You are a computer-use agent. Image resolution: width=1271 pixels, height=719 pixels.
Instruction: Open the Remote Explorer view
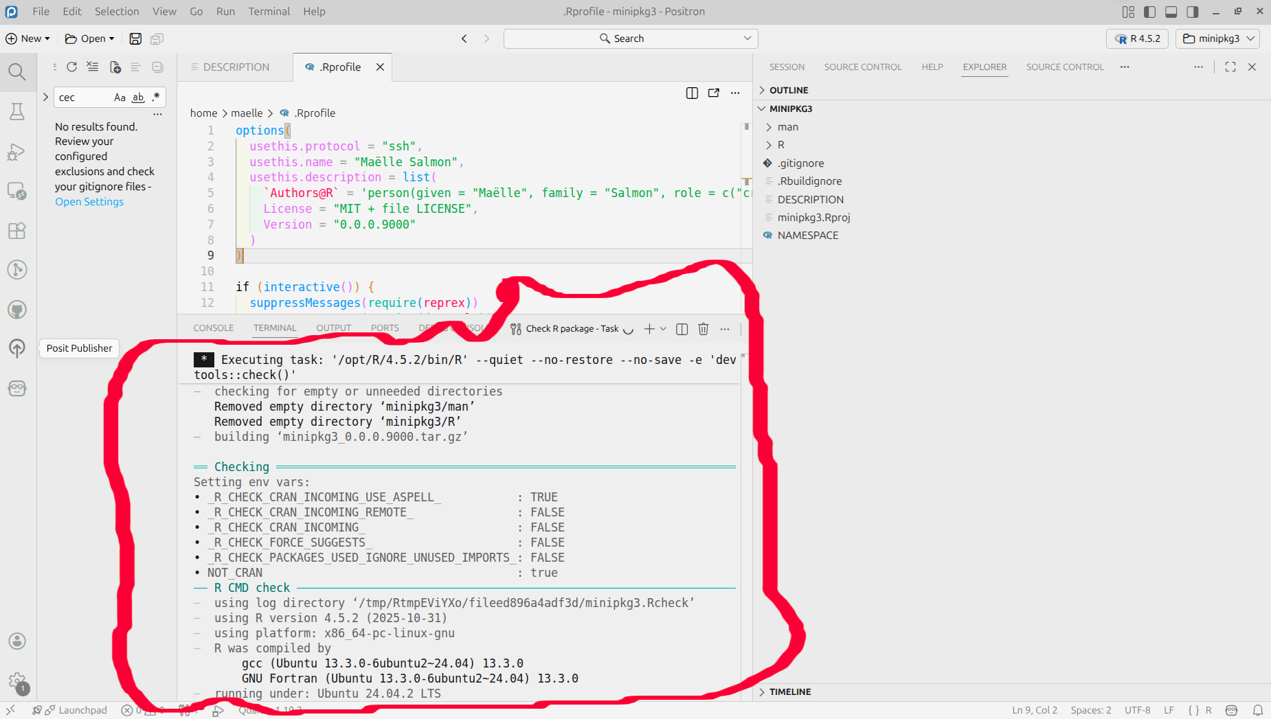17,191
